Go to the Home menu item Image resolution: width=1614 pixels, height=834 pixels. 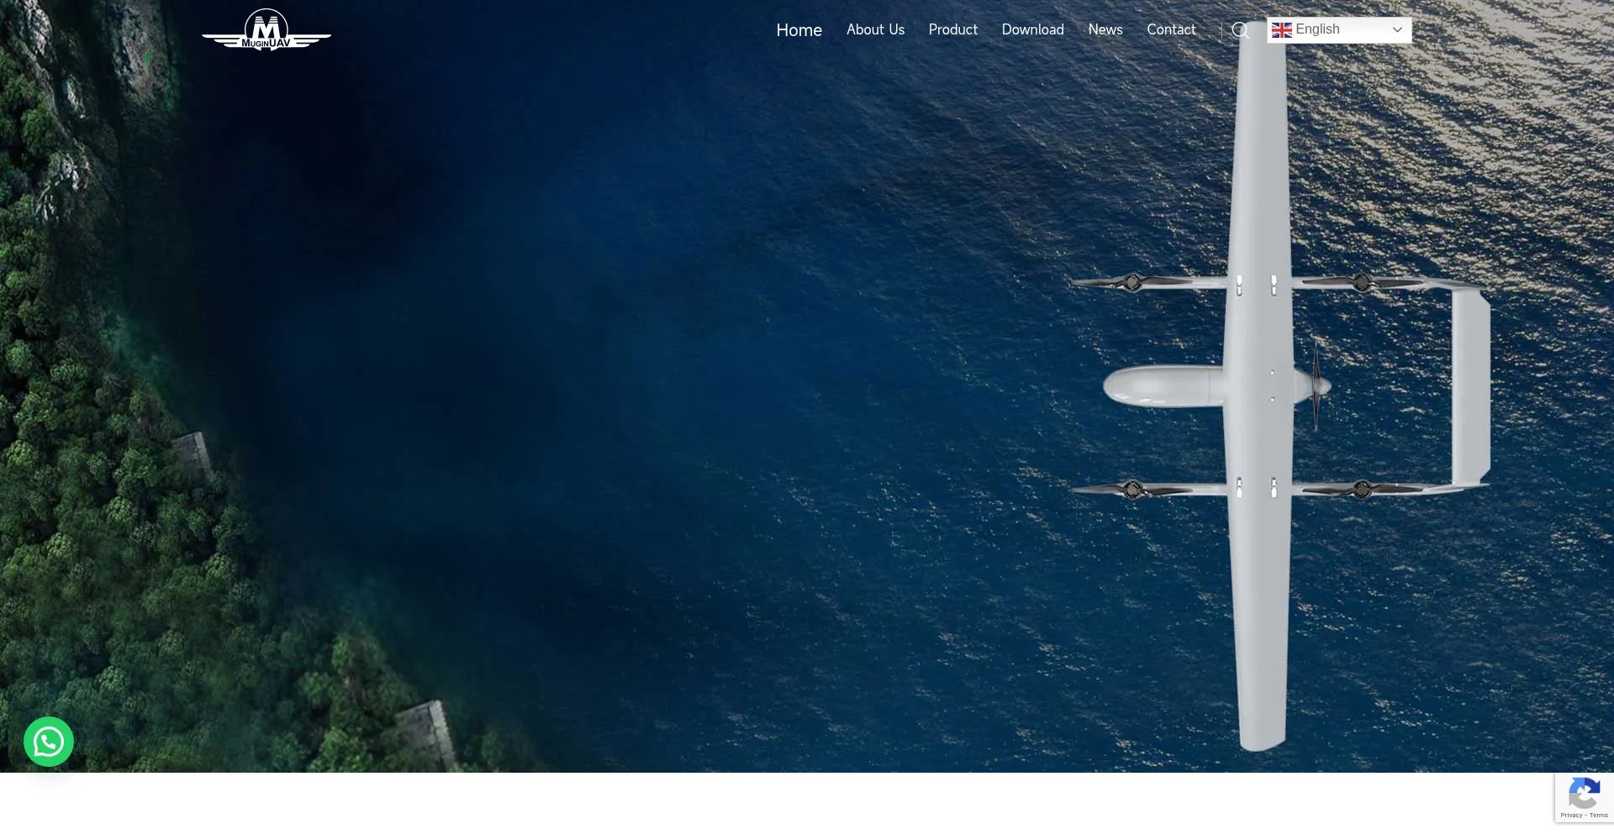[x=799, y=30]
